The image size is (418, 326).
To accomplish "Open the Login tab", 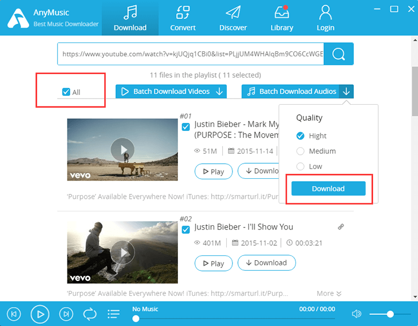I will (325, 18).
